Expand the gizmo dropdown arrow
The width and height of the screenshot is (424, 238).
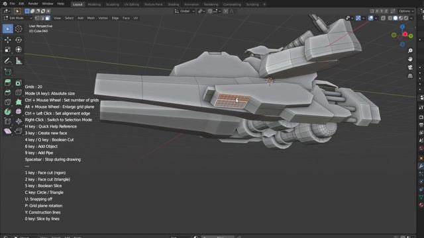click(x=363, y=18)
